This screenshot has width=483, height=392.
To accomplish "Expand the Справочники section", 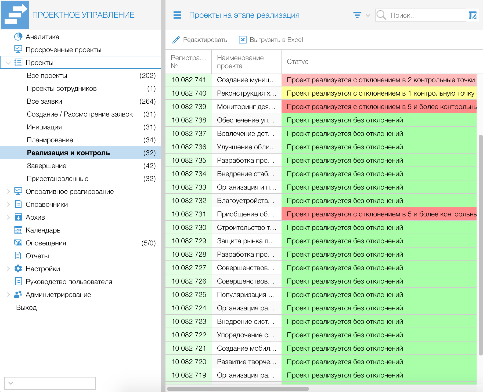I will point(8,204).
